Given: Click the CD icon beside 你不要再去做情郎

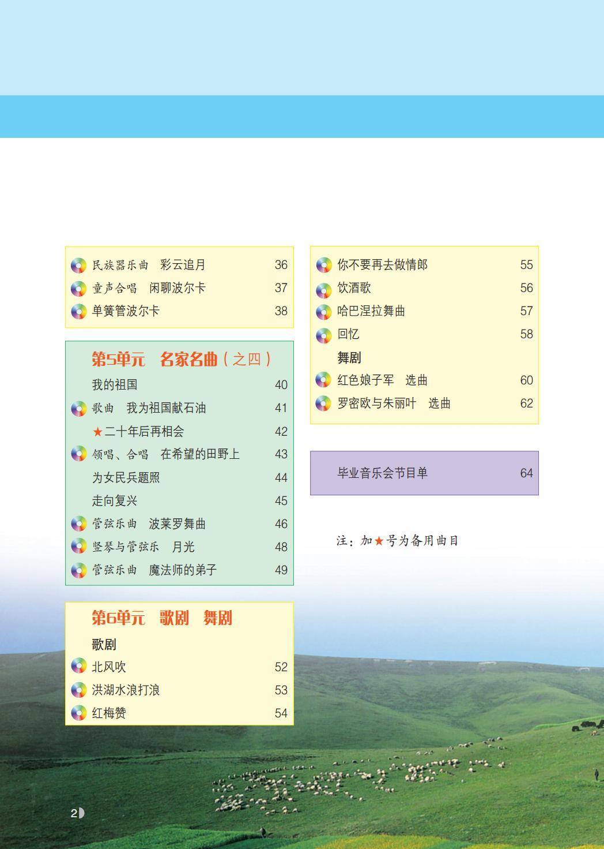Looking at the screenshot, I should click(324, 265).
